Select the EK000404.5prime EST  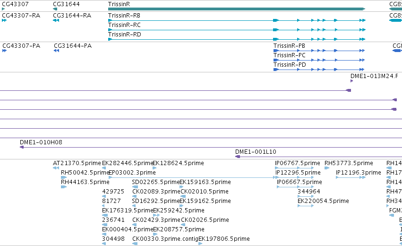128,229
